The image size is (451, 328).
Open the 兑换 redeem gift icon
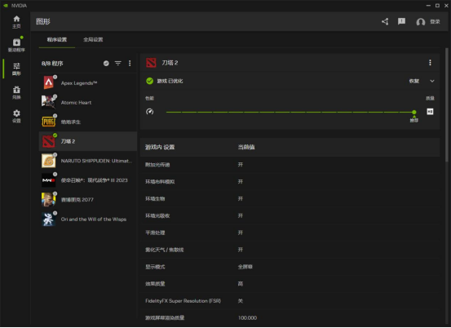pyautogui.click(x=16, y=92)
